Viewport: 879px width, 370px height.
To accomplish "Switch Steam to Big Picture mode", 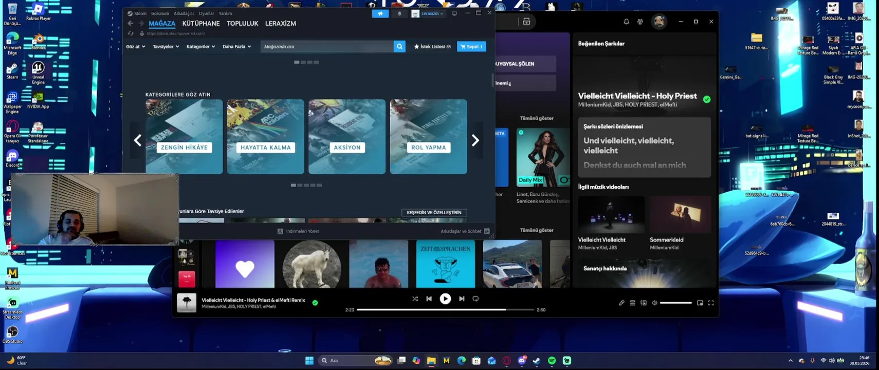I will pos(454,14).
